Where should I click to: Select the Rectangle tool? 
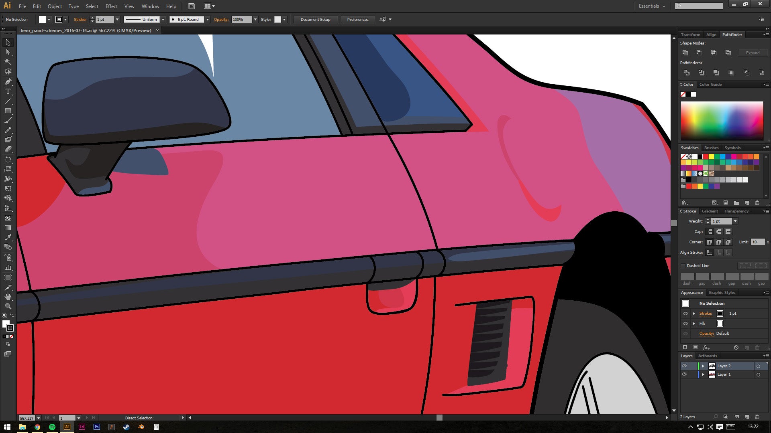(x=8, y=111)
